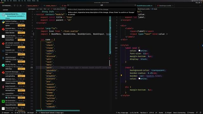Screen dimensions: 203x114
Task: Open the Selection menu in the menu bar
Action: click(x=15, y=1)
